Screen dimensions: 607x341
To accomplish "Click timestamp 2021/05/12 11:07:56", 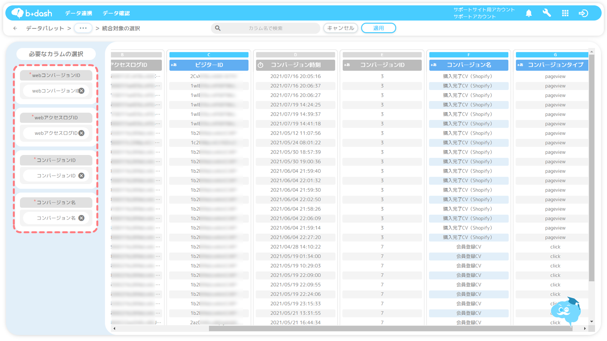I will point(295,133).
